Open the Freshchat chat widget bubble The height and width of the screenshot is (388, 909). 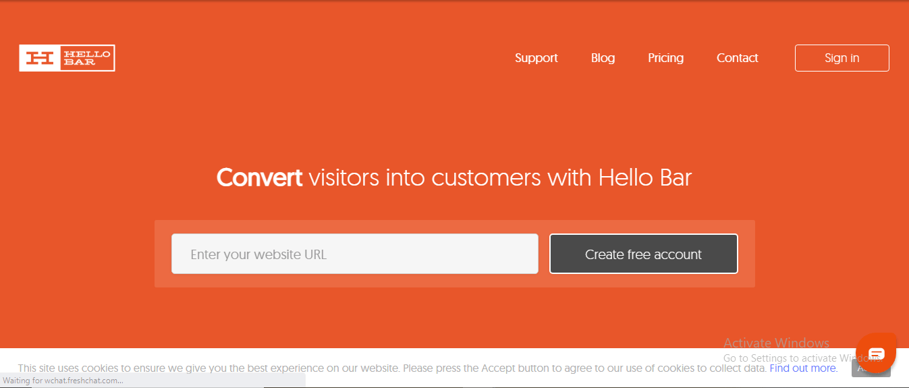click(876, 354)
